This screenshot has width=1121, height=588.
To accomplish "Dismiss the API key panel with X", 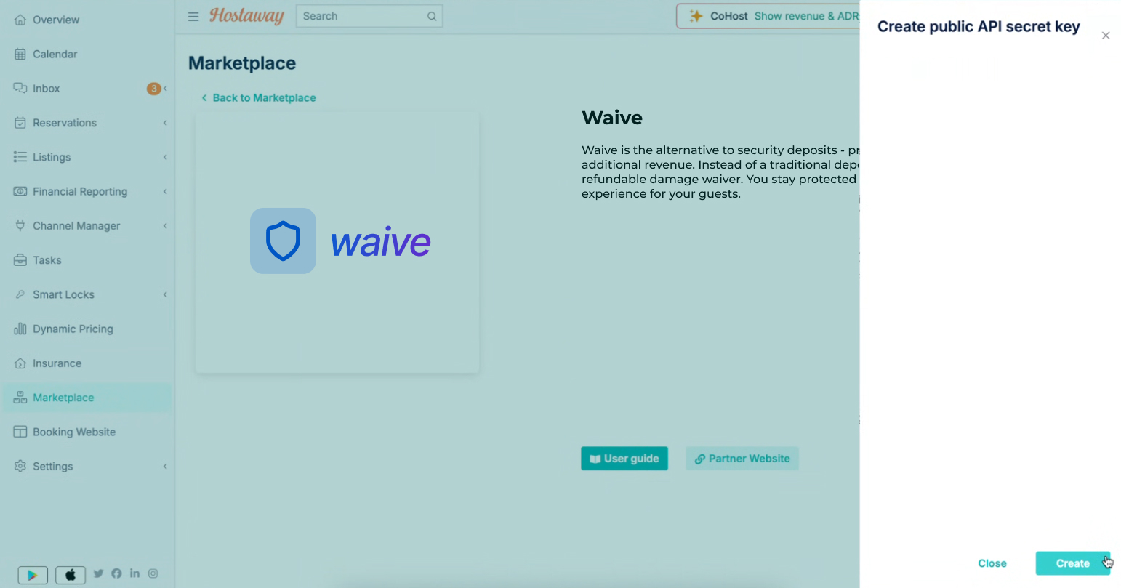I will [x=1106, y=36].
